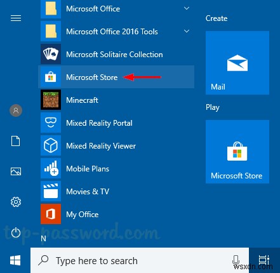Open the user account icon
Screen dimensions: 280x273
tap(16, 110)
